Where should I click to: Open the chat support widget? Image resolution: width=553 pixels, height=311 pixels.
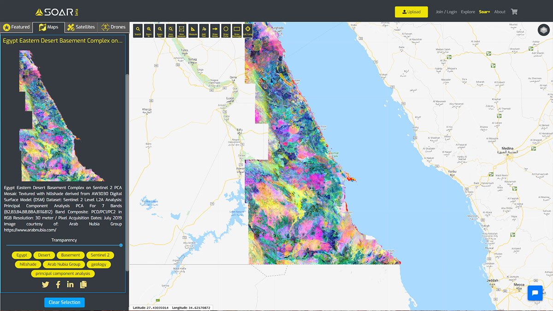tap(535, 293)
